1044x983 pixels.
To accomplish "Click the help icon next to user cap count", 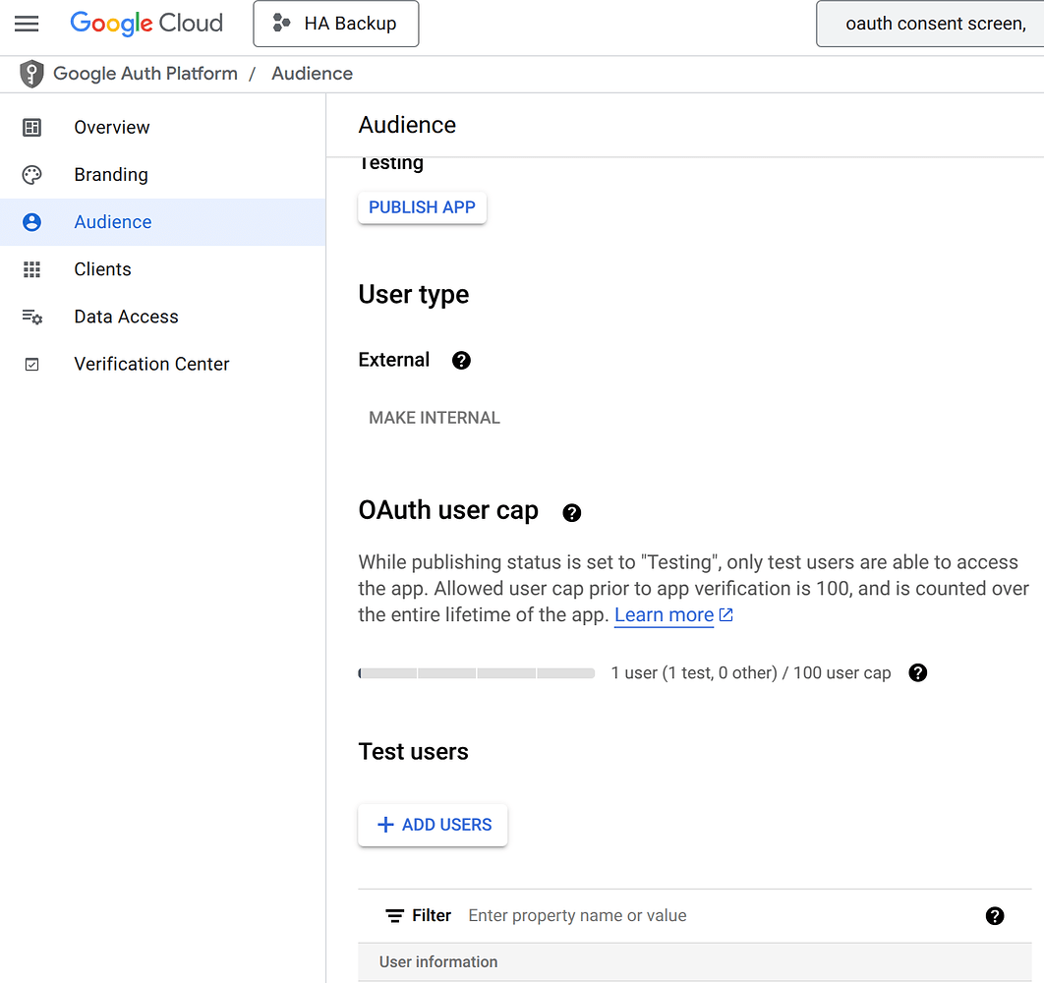I will [x=917, y=672].
